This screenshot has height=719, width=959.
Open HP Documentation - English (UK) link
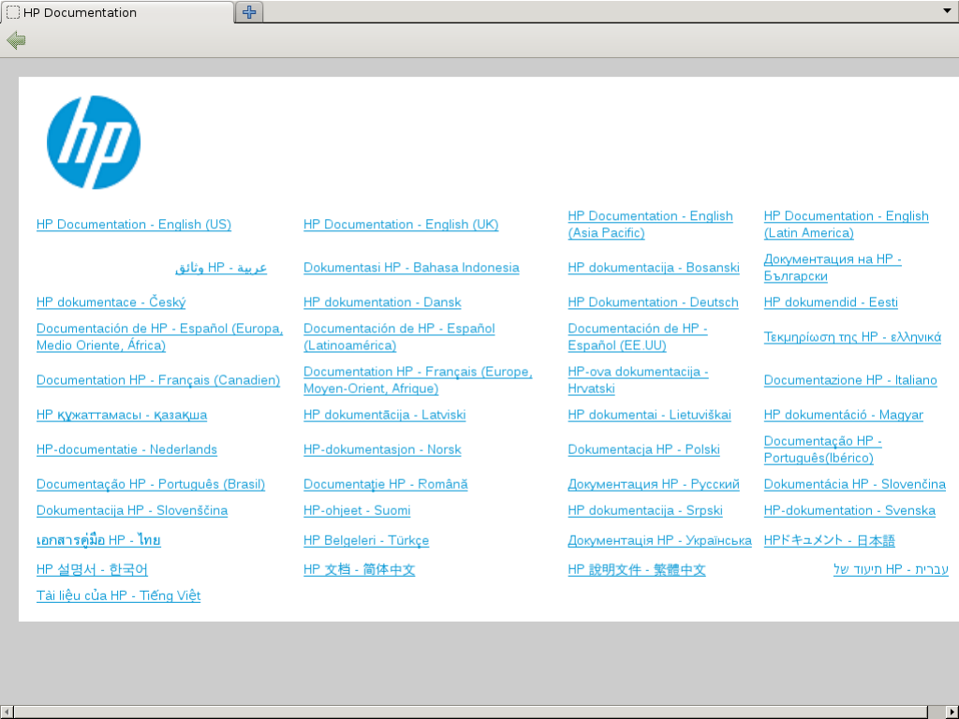coord(401,225)
